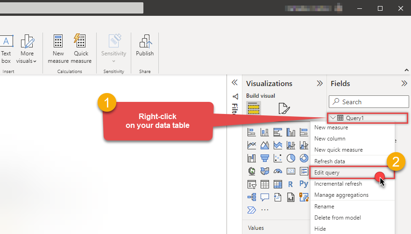Choose Manage aggregations menu entry
Image resolution: width=411 pixels, height=234 pixels.
click(352, 195)
